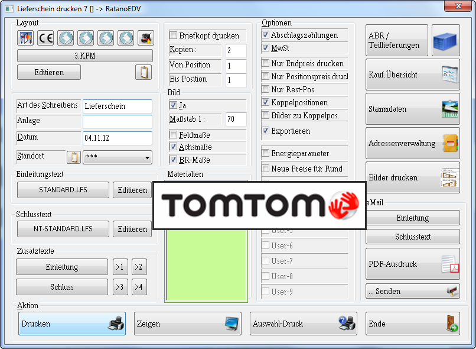Open Adressenverwaltung address book
Viewport: 476px width, 349px height.
tap(413, 144)
